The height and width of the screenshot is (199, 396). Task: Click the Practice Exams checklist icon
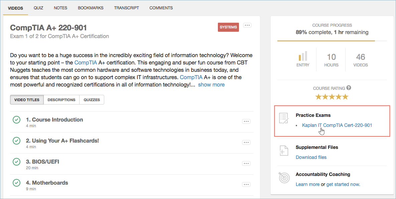pyautogui.click(x=284, y=118)
